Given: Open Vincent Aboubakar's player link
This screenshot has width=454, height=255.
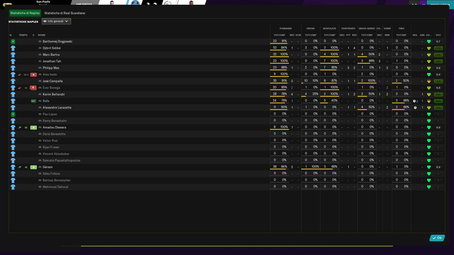Looking at the screenshot, I should click(56, 154).
